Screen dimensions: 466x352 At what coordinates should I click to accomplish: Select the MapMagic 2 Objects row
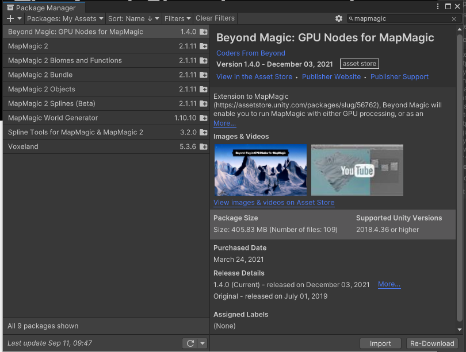coord(106,89)
